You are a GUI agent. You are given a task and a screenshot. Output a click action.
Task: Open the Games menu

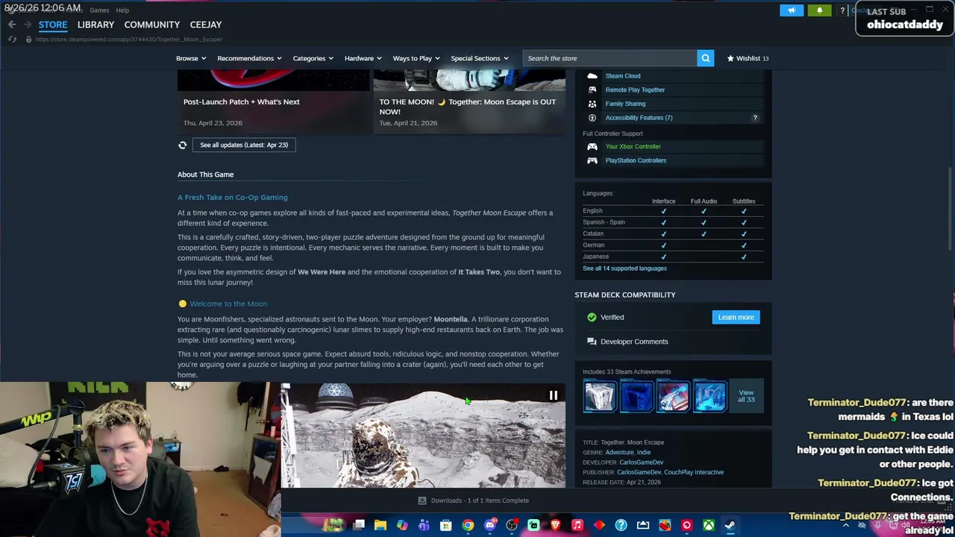point(99,10)
